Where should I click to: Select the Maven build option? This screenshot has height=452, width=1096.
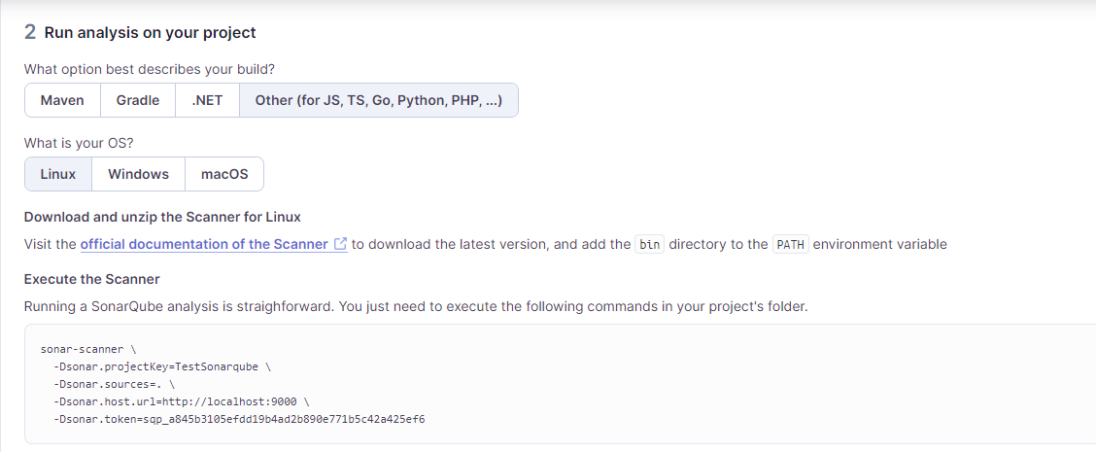62,100
